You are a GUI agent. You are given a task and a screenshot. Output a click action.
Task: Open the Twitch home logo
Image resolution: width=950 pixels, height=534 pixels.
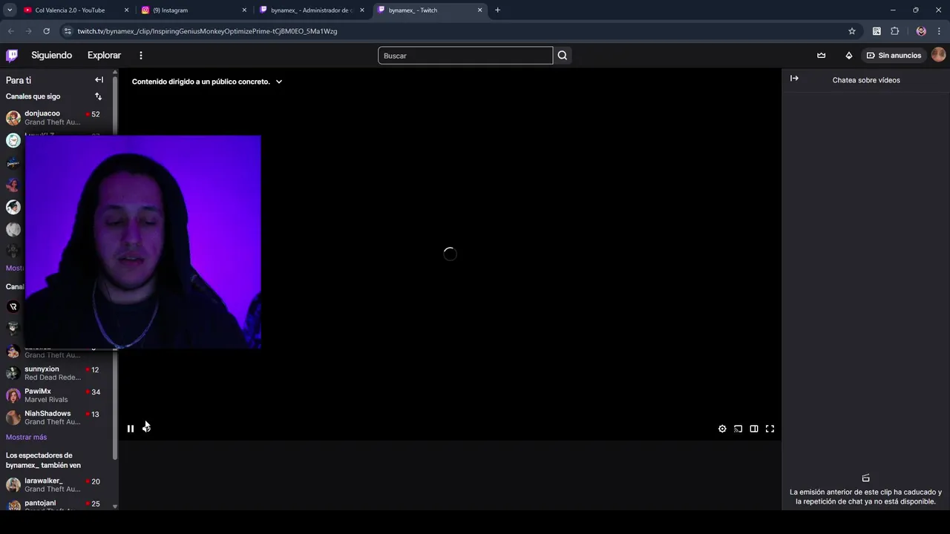click(x=12, y=56)
